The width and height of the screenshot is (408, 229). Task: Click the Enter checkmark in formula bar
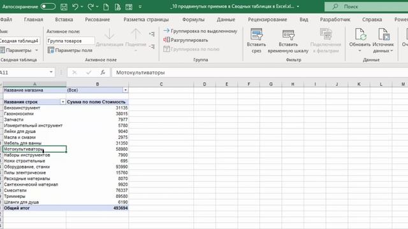[89, 73]
